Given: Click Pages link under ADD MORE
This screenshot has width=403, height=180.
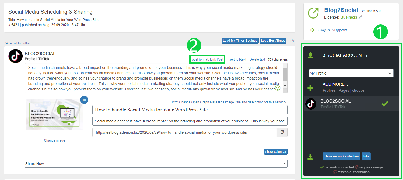Looking at the screenshot, I should [344, 90].
